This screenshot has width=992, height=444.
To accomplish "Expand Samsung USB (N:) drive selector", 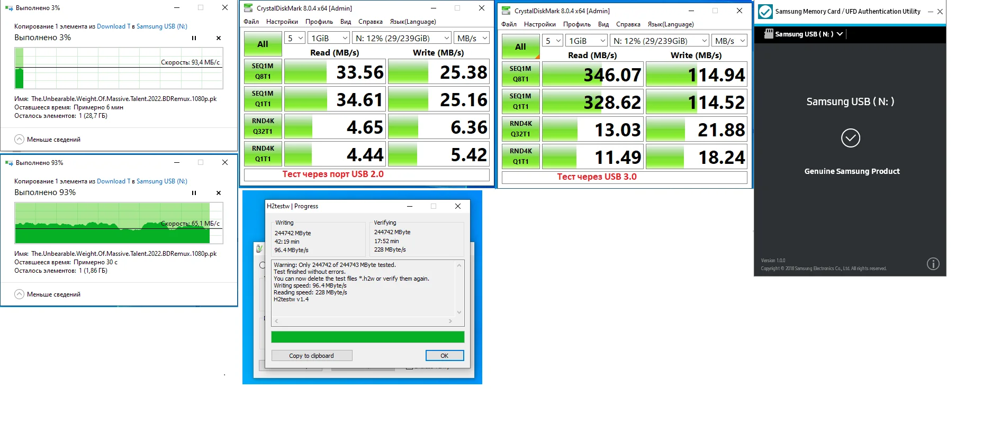I will click(x=840, y=34).
